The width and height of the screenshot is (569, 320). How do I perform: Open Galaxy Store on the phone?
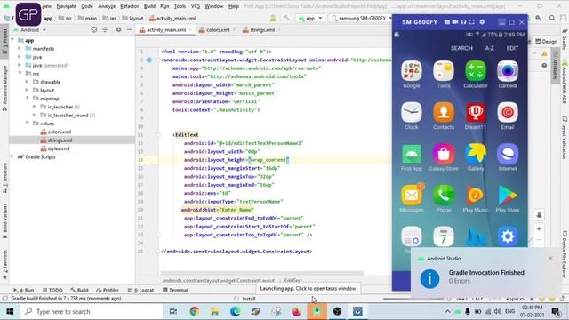(x=444, y=154)
